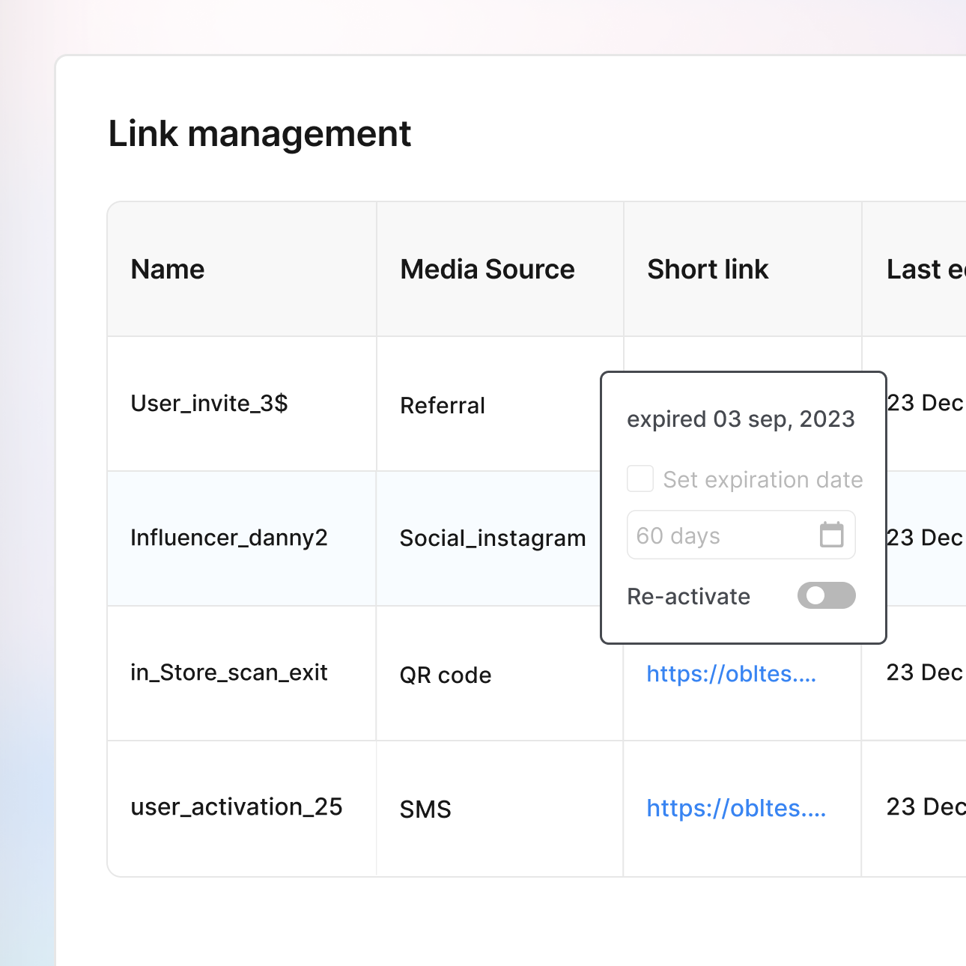
Task: Select the in_Store_scan_exit row name
Action: pos(229,672)
